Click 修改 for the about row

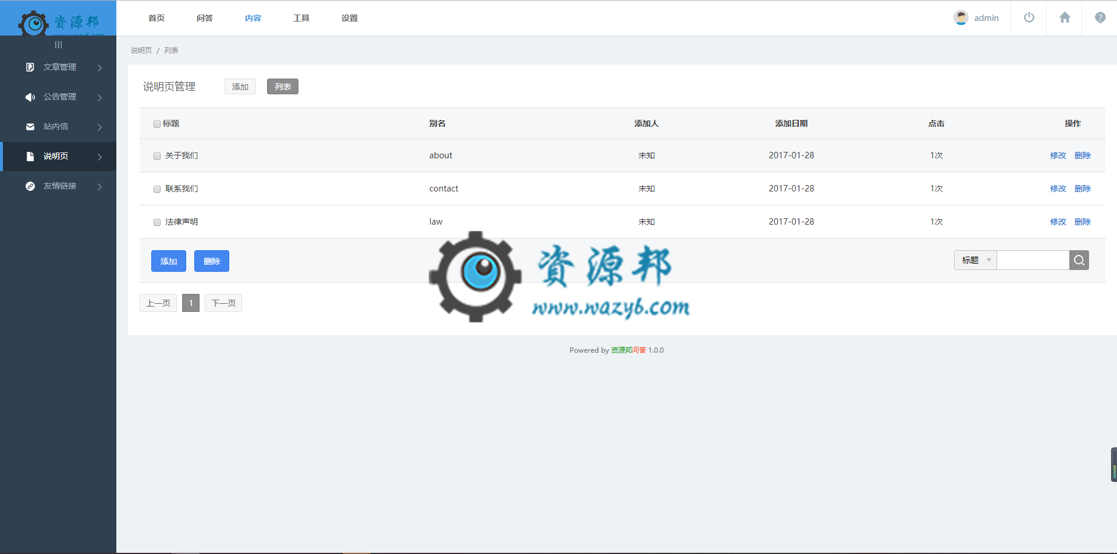1058,155
